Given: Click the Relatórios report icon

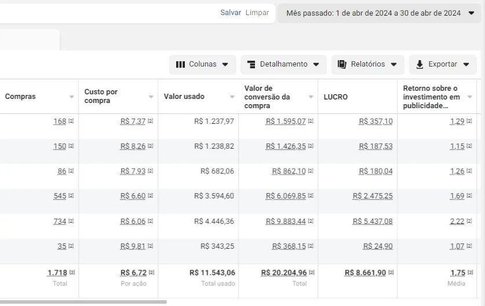Looking at the screenshot, I should tap(342, 65).
